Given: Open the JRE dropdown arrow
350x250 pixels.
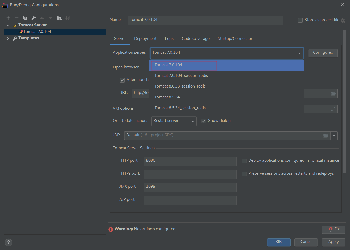Looking at the screenshot, I should 334,136.
